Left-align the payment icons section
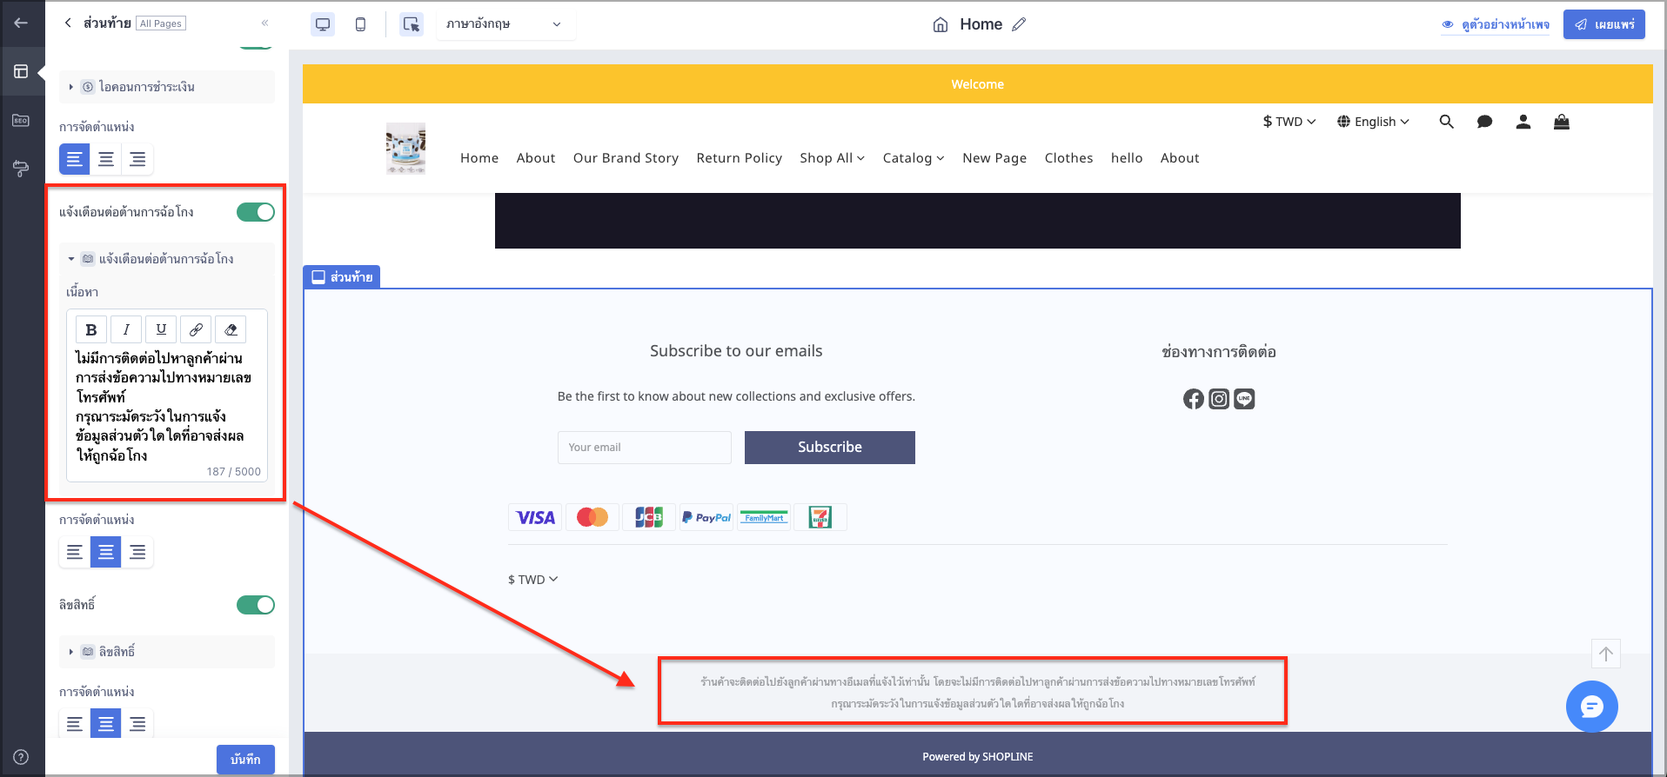 75,159
